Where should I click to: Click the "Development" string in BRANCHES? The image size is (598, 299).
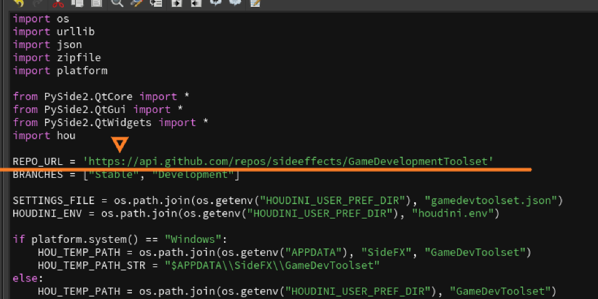coord(193,175)
